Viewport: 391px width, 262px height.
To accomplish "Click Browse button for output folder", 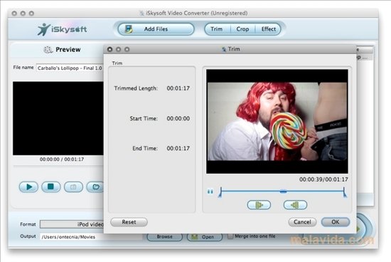I will [165, 236].
